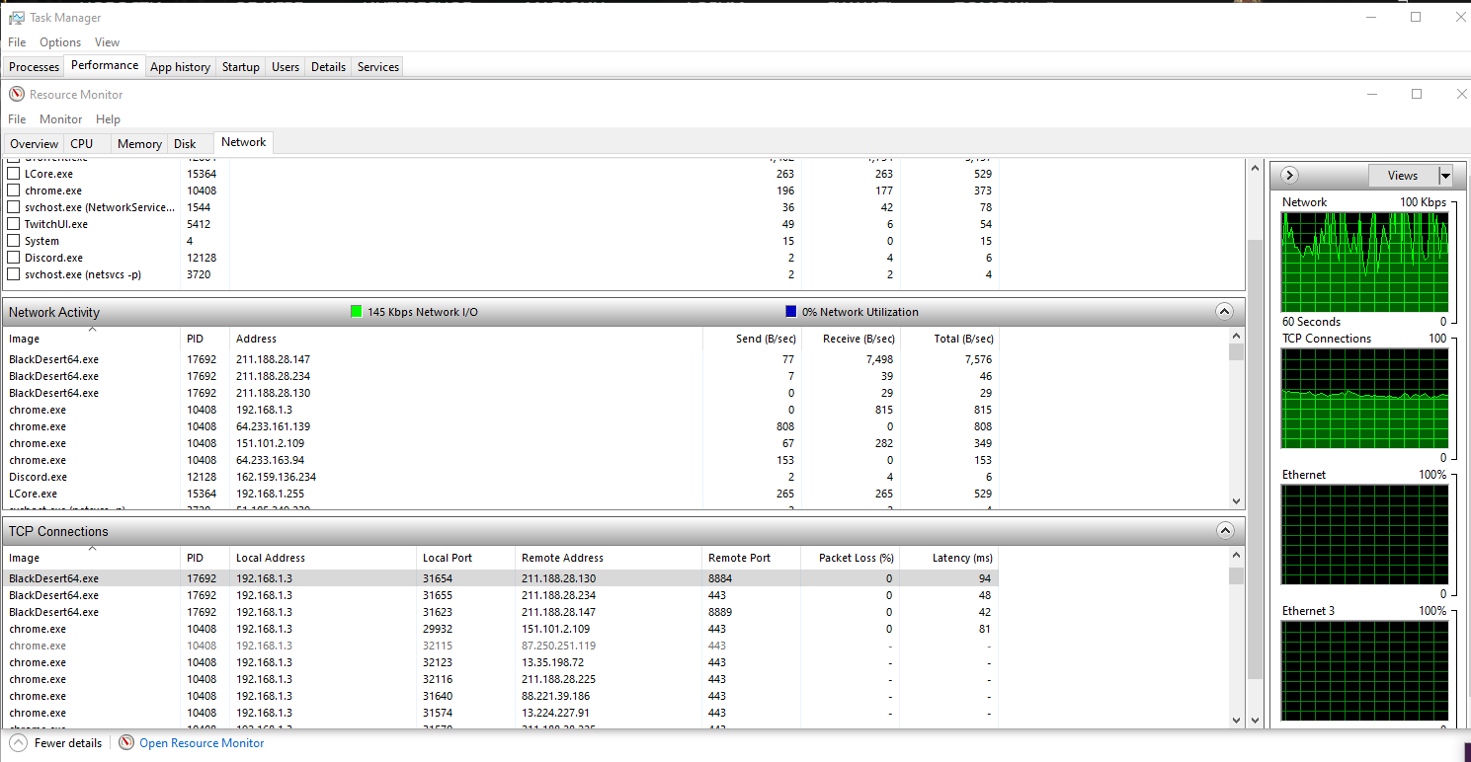The image size is (1471, 762).
Task: Click the Ethernet 3 utilization graph
Action: [1364, 671]
